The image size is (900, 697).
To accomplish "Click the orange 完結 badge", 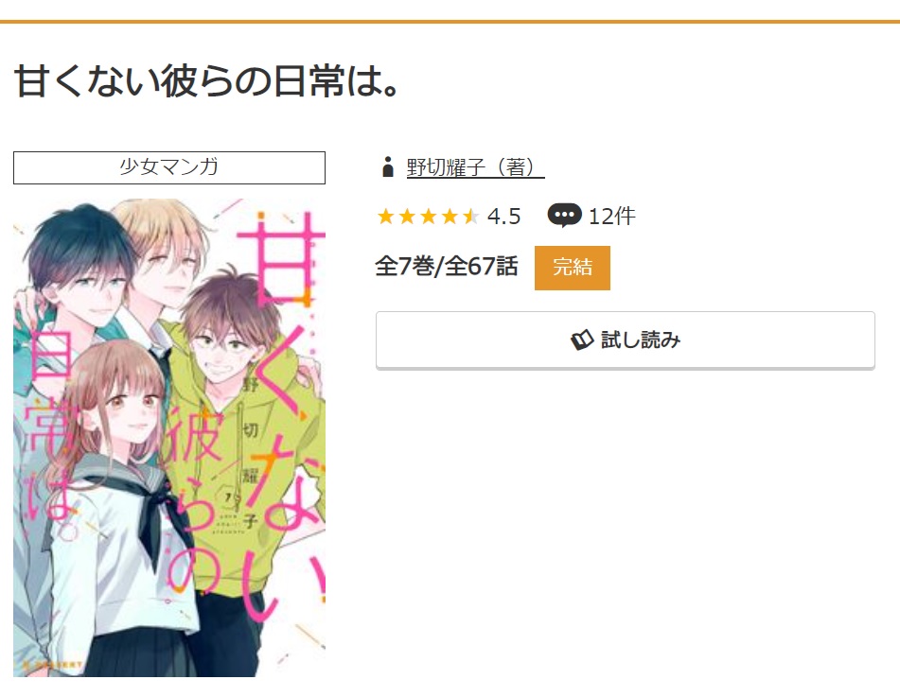I will pyautogui.click(x=573, y=268).
